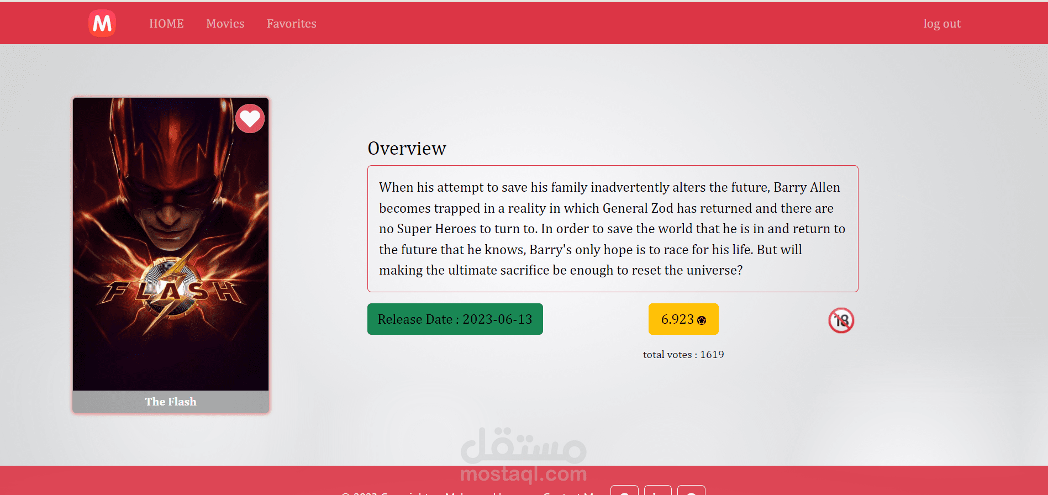Screen dimensions: 1048x495
Task: Click the yellow 6.923 rating badge
Action: 683,319
